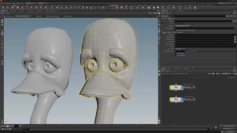Open the Layout menu in the network editor

pos(182,74)
